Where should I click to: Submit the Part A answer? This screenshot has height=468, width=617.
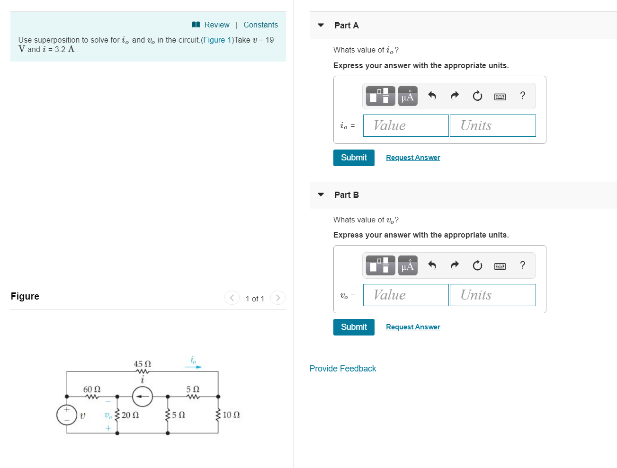click(x=354, y=158)
